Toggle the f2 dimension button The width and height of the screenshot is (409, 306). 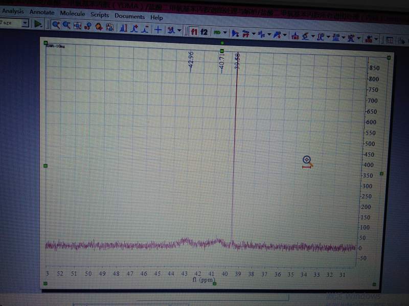(x=204, y=32)
